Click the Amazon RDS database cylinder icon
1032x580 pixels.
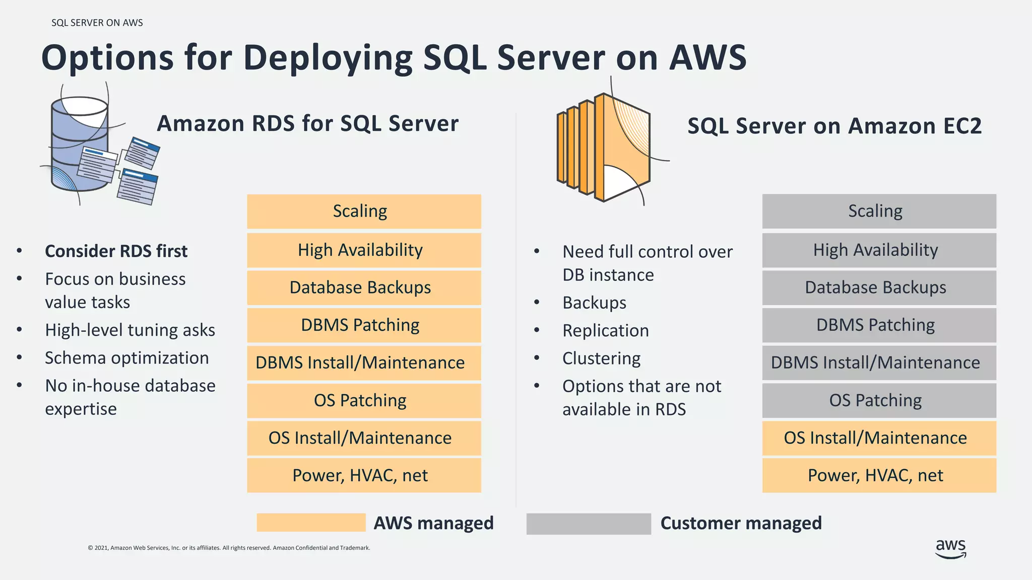click(x=100, y=144)
